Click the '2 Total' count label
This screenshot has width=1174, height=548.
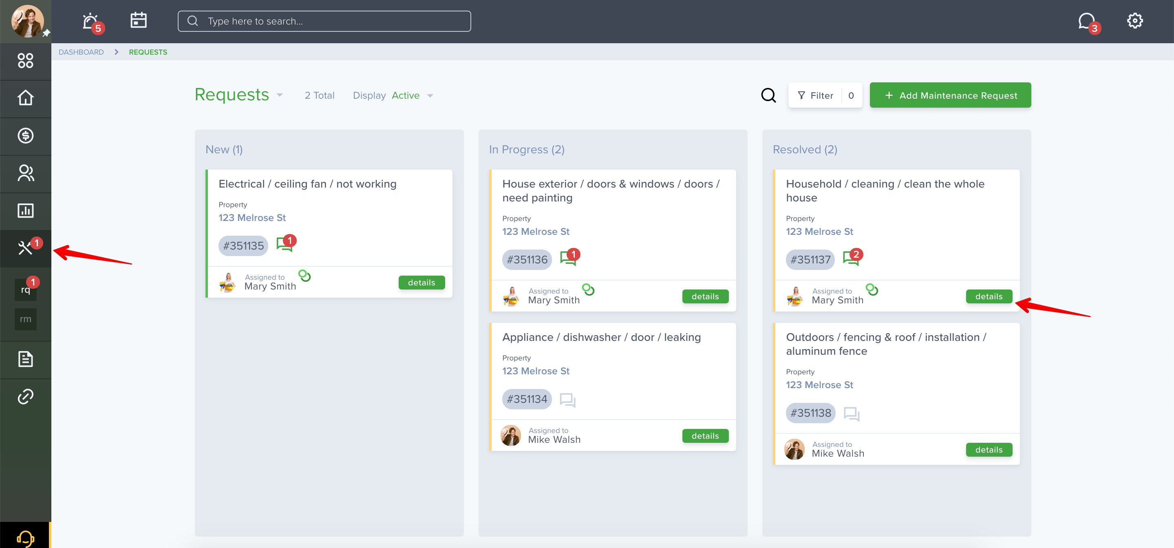[x=320, y=95]
